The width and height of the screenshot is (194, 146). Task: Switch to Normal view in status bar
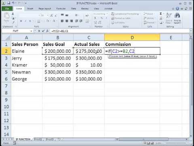[x=145, y=143]
